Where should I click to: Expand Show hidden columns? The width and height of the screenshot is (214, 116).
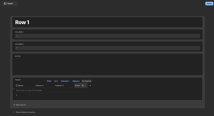coord(24,112)
